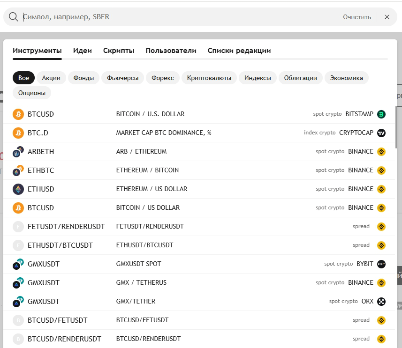402x348 pixels.
Task: Select the BITSTAMP exchange label
Action: (359, 114)
